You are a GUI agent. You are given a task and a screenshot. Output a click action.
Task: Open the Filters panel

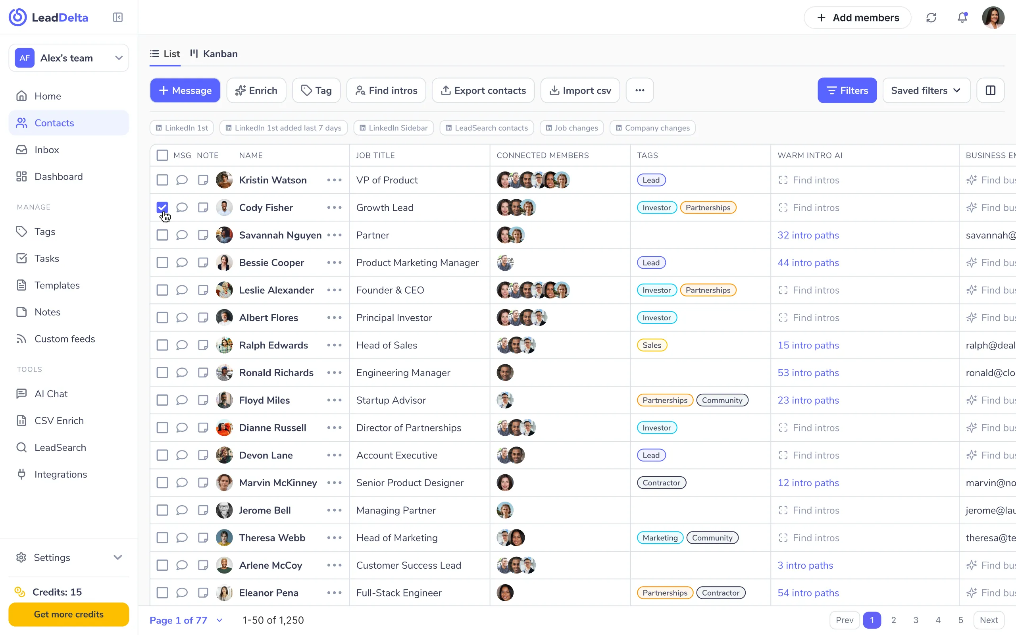[x=847, y=90]
